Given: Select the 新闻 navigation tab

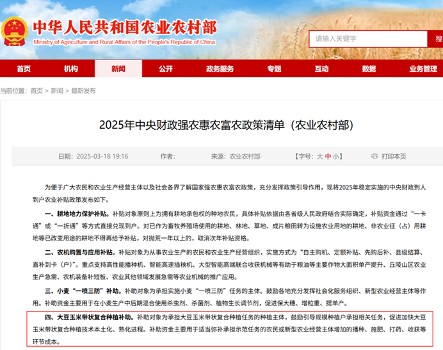Looking at the screenshot, I should click(x=118, y=69).
